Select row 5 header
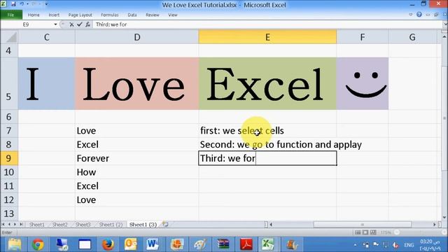The height and width of the screenshot is (252, 448). tap(9, 84)
